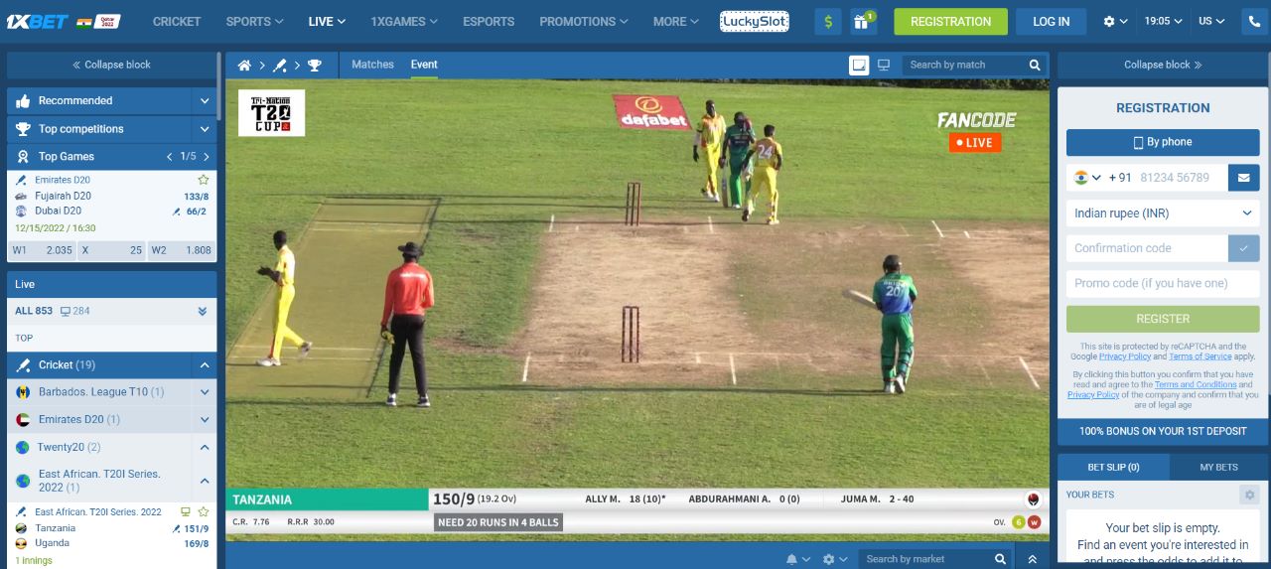This screenshot has height=569, width=1271.
Task: Expand the Top competitions section
Action: [x=204, y=129]
